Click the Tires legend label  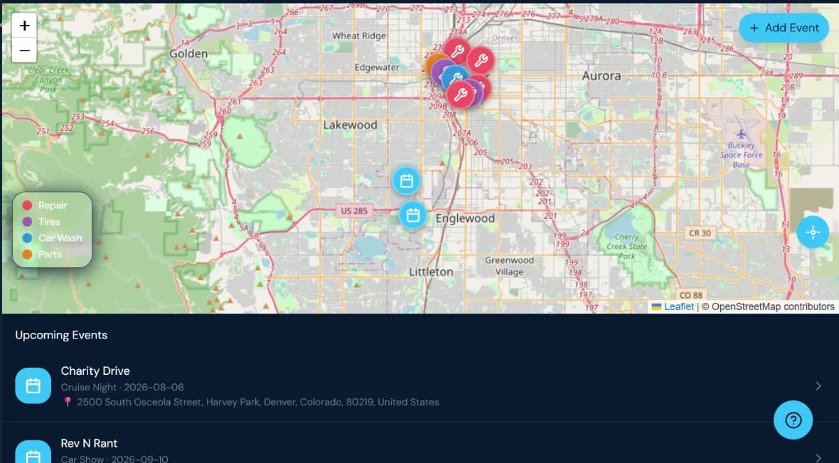point(50,221)
